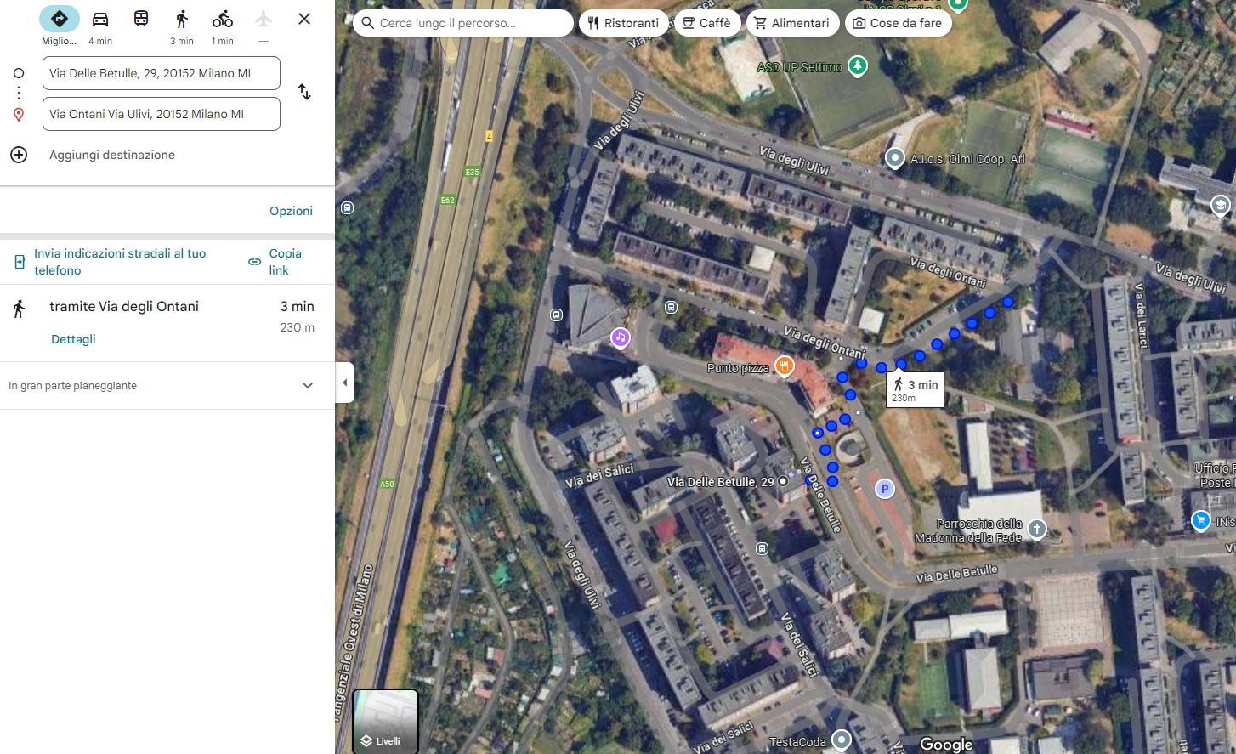Expand the 'In gran parte pianeggiante' elevation section
Viewport: 1236px width, 754px height.
pos(167,386)
